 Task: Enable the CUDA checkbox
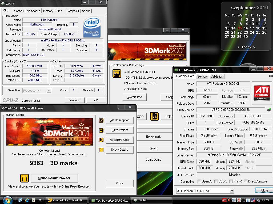(x=216, y=181)
